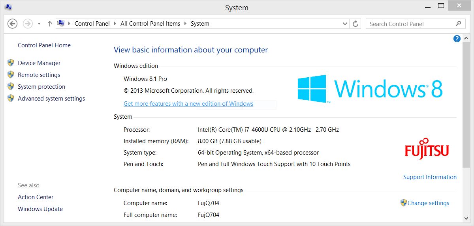Click the 'Computer name, domain, and workgroup settings' heading
Image resolution: width=474 pixels, height=226 pixels.
(x=179, y=190)
